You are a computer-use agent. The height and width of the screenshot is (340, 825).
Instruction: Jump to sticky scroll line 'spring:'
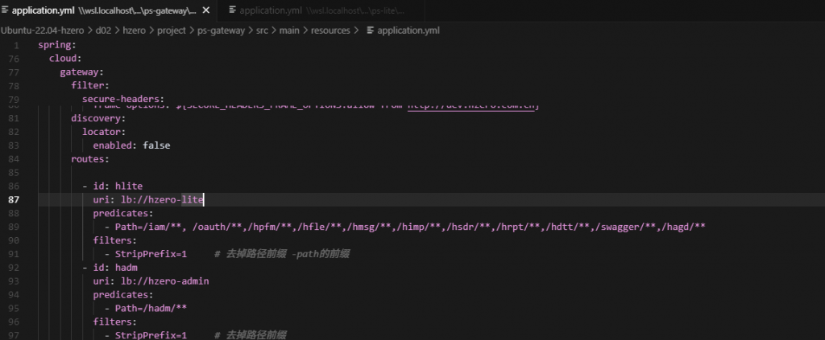[56, 45]
